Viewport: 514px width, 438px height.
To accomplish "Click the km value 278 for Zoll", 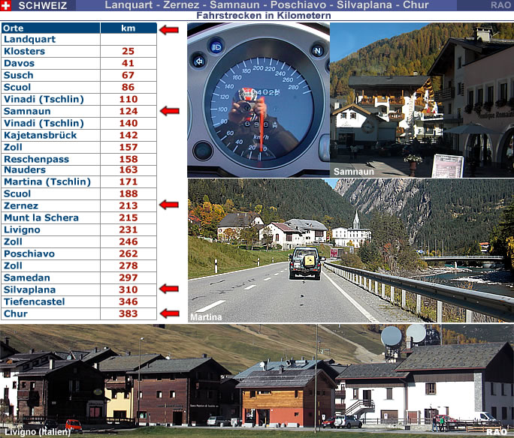I will pos(128,265).
